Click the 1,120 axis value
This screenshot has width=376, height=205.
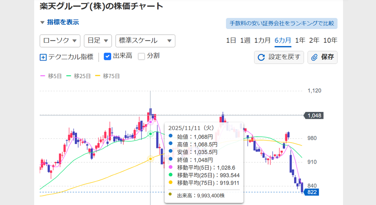tap(314, 91)
